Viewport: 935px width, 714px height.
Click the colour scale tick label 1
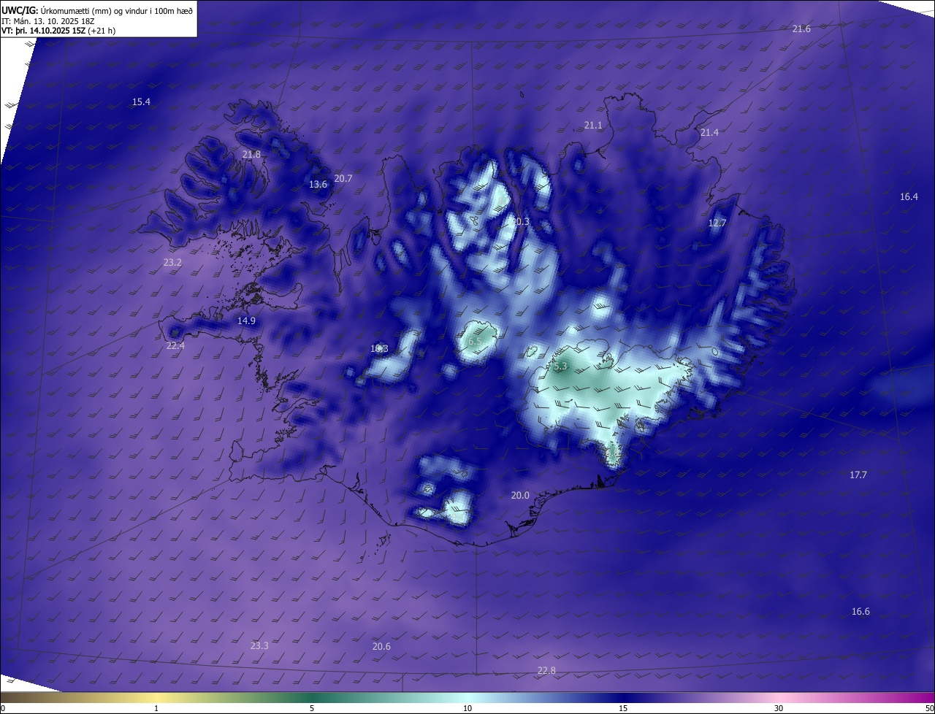coord(156,709)
